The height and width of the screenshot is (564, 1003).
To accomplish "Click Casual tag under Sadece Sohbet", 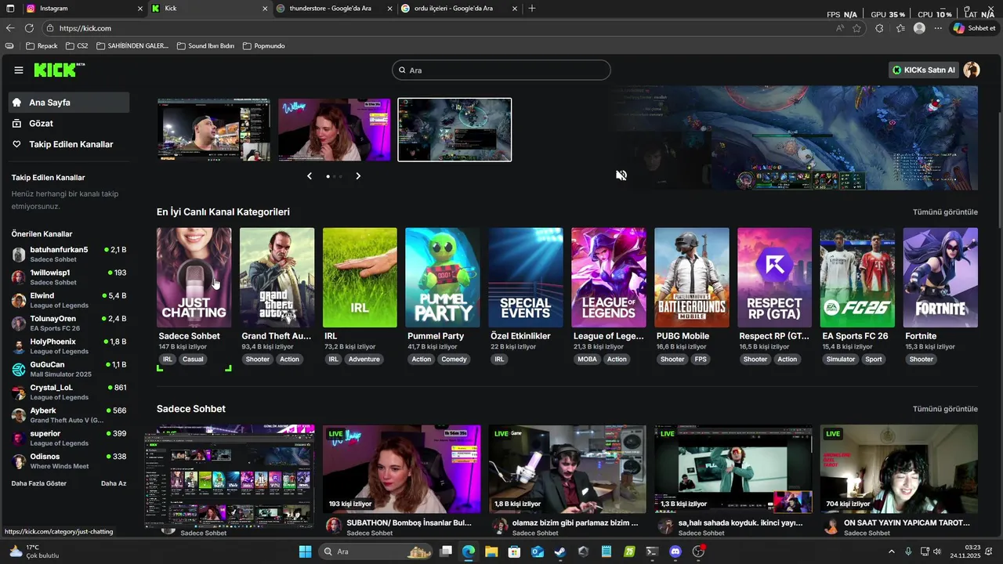I will coord(193,360).
